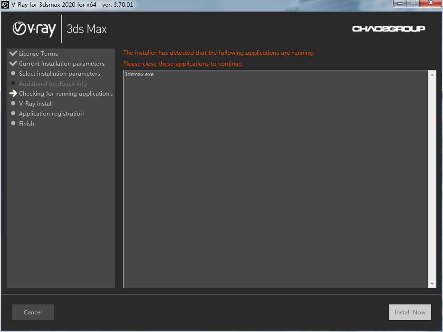Click the Chaos Group logo
This screenshot has height=332, width=443.
click(388, 29)
